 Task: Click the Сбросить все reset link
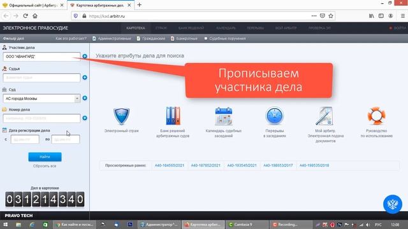click(45, 166)
